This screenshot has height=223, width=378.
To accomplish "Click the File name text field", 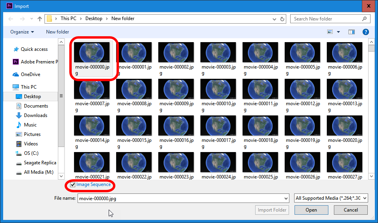I will pyautogui.click(x=183, y=199).
